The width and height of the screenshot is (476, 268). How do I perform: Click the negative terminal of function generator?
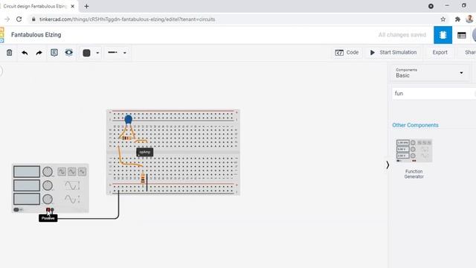tap(52, 210)
